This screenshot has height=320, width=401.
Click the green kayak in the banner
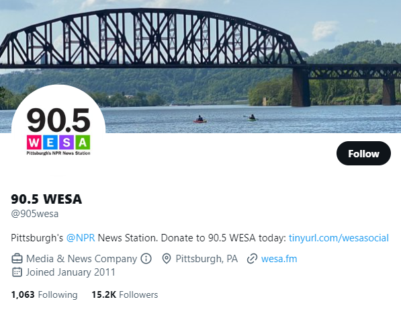pos(251,118)
